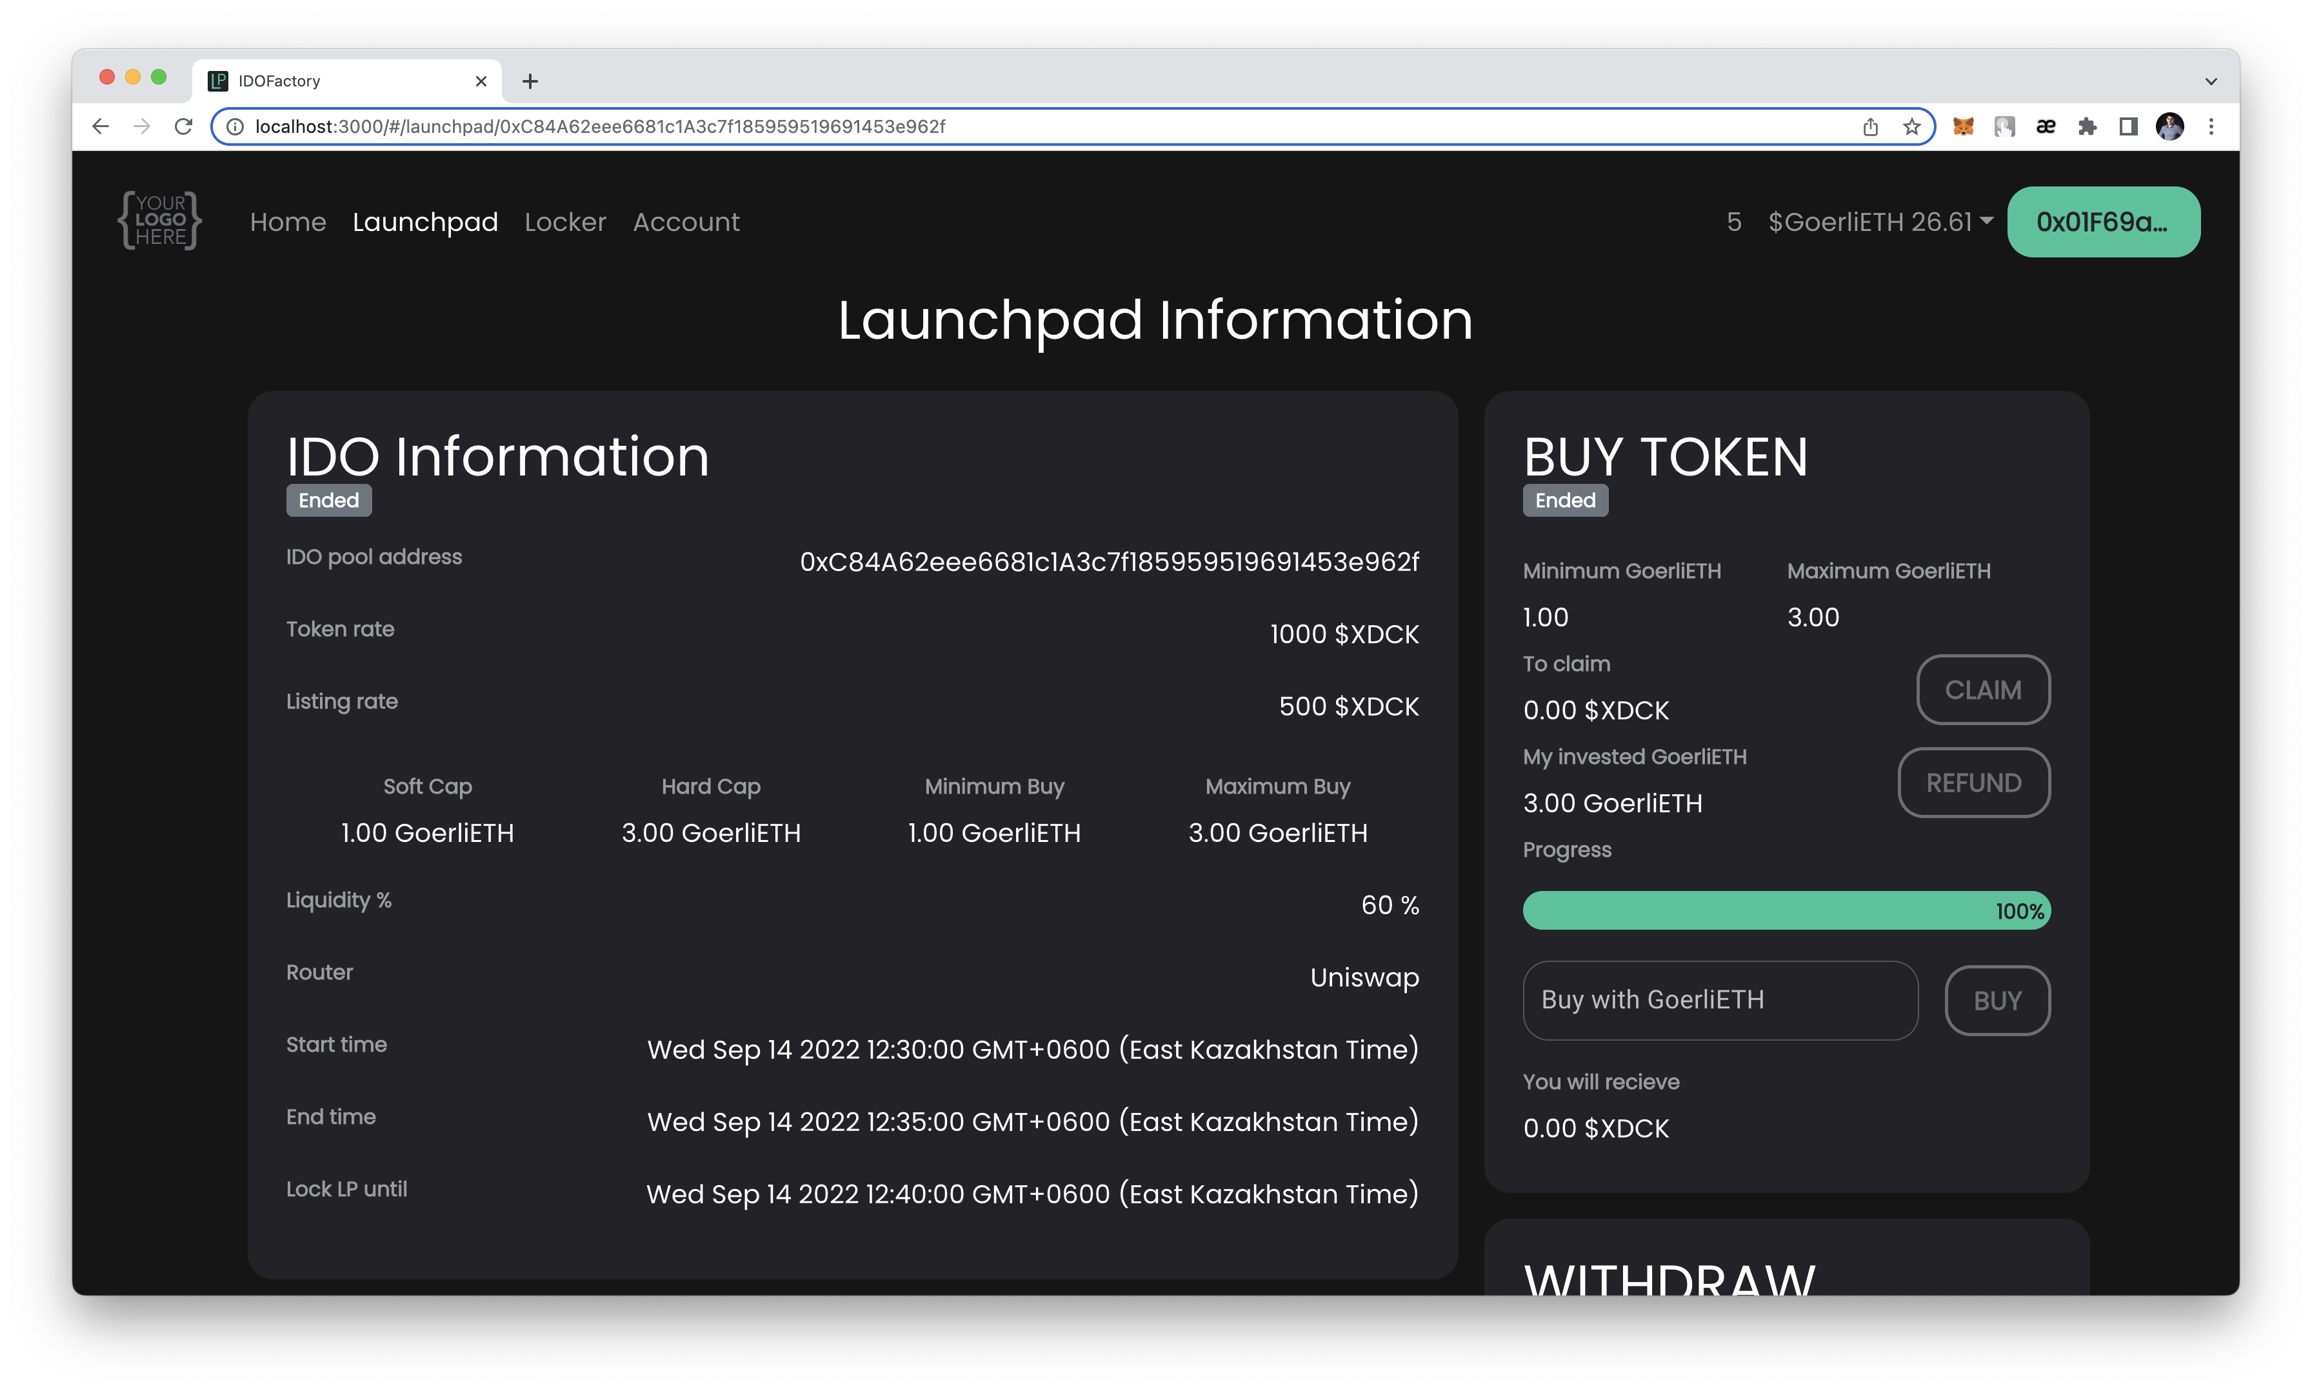Open the Extensions puzzle piece menu
Screen dimensions: 2312x1391
click(2087, 126)
